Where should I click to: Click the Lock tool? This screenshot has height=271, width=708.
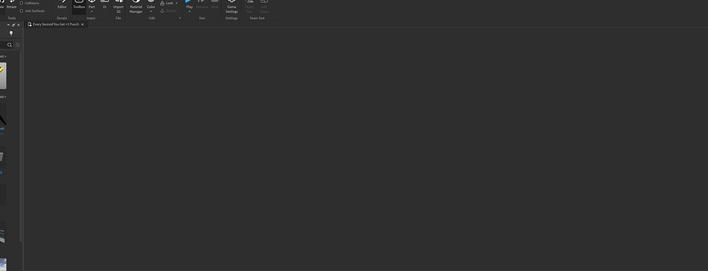pyautogui.click(x=167, y=3)
